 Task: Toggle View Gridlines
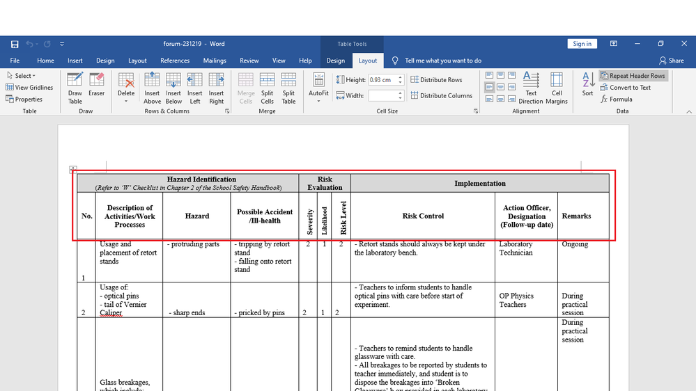[29, 88]
